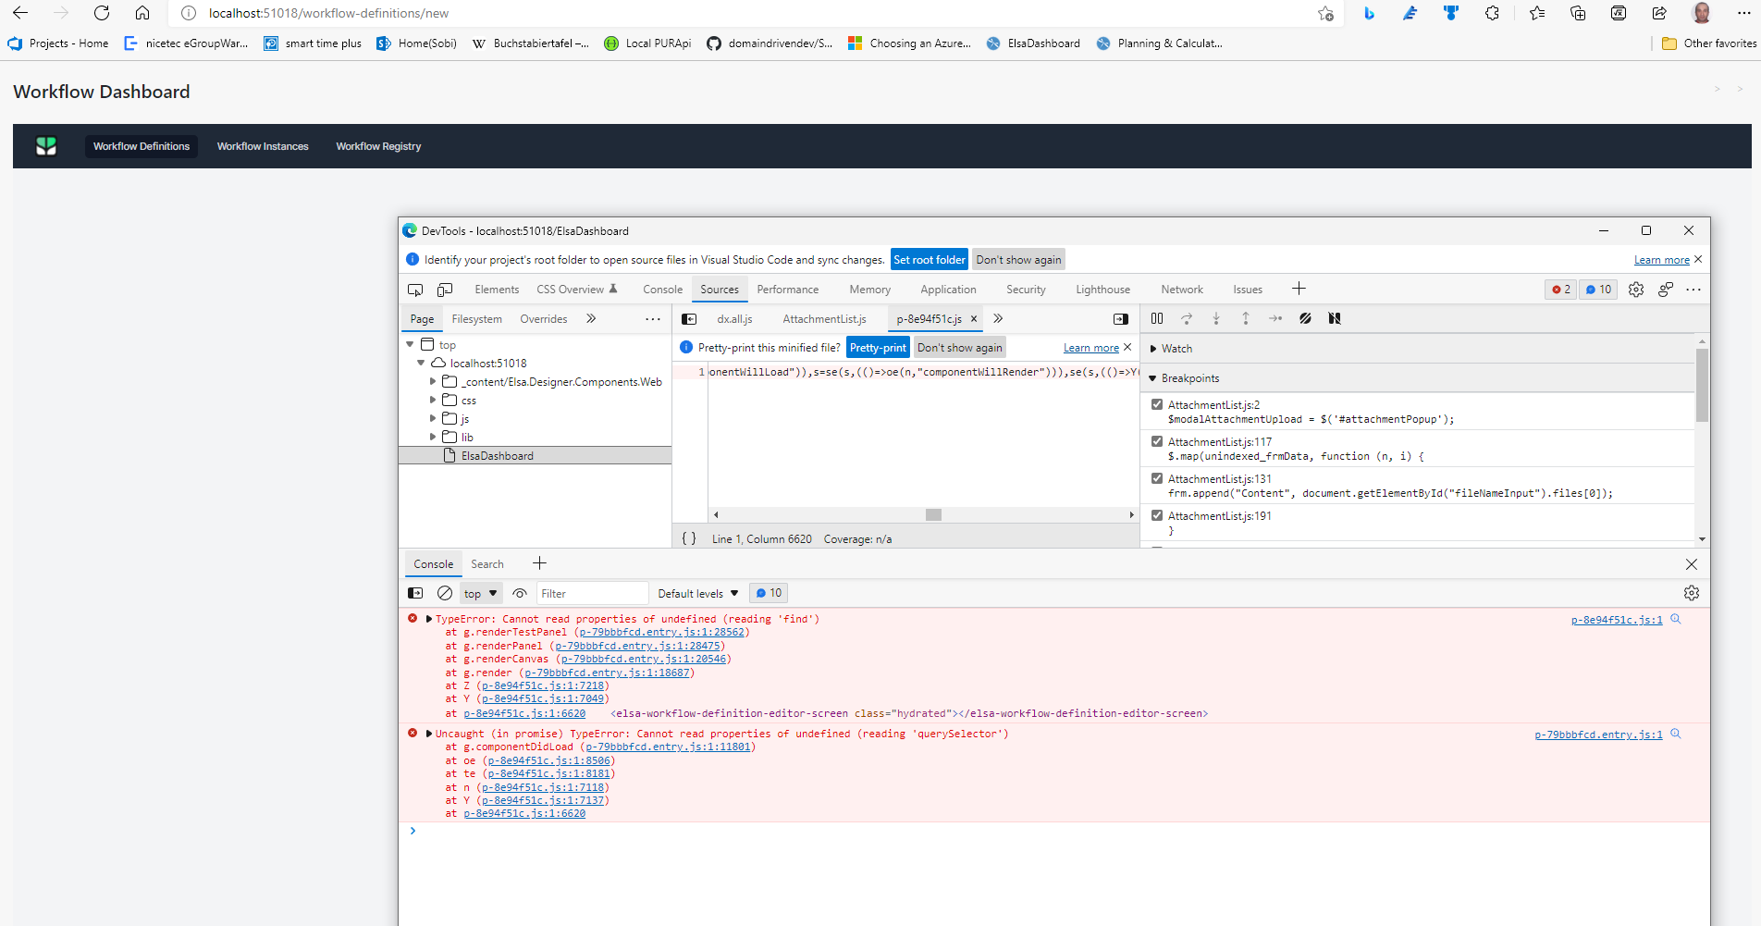Expand the first TypeError console message
1761x926 pixels.
coord(429,619)
